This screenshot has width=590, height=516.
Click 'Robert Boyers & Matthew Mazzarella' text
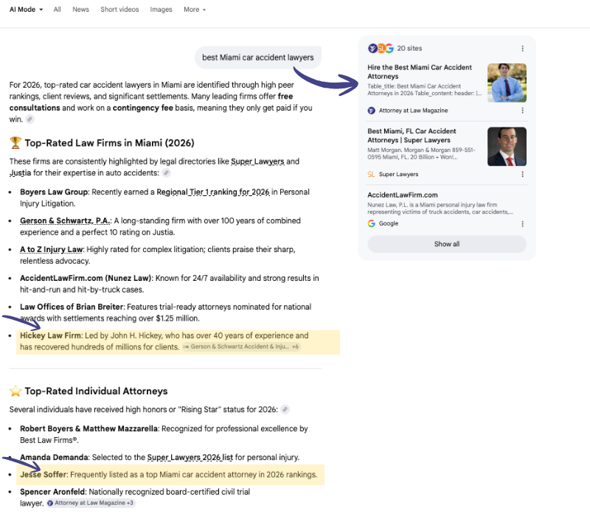pos(88,429)
